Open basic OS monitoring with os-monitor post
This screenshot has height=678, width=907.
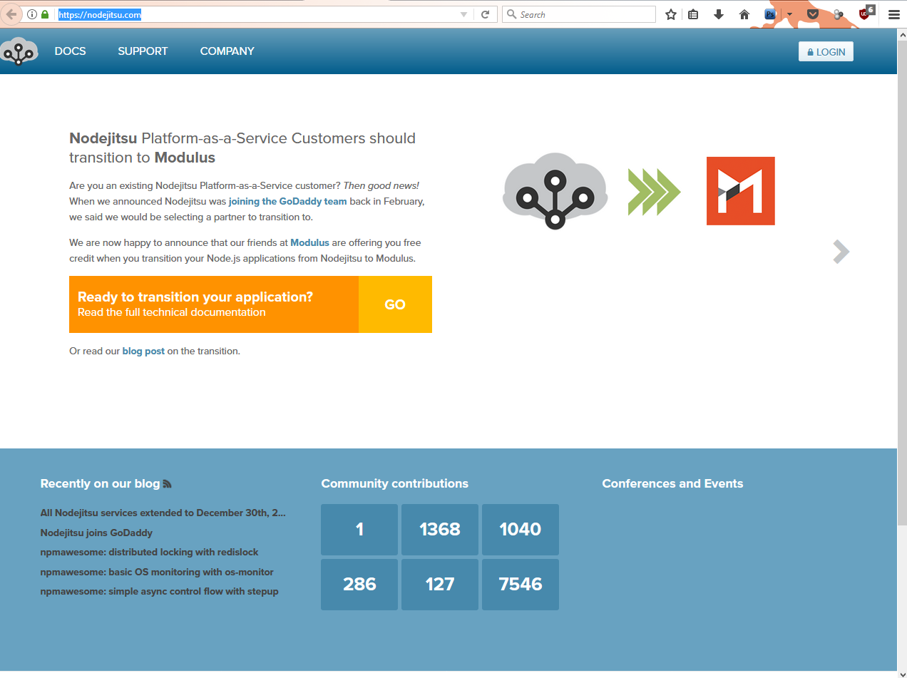[157, 572]
